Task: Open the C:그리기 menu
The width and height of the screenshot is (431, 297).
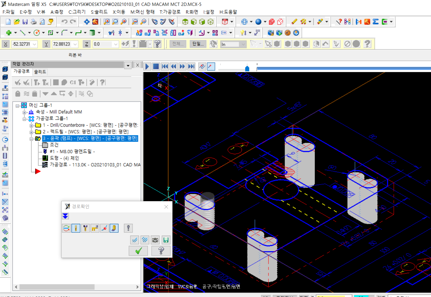Action: coord(77,12)
